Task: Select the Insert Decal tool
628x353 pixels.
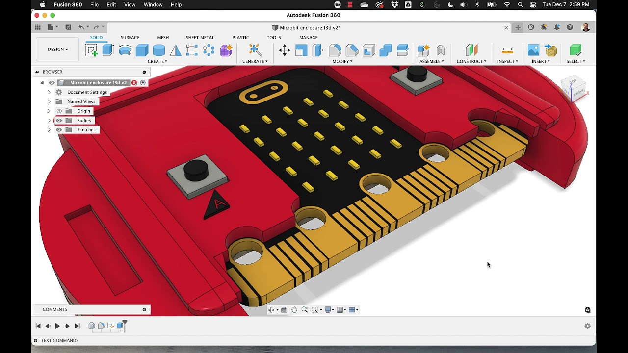Action: point(533,50)
